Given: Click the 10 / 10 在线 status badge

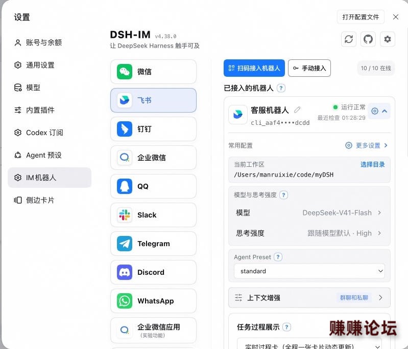Looking at the screenshot, I should pyautogui.click(x=376, y=68).
